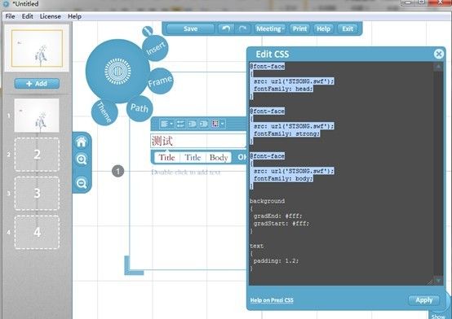Click the Add path step button
452x319 pixels.
coord(37,84)
